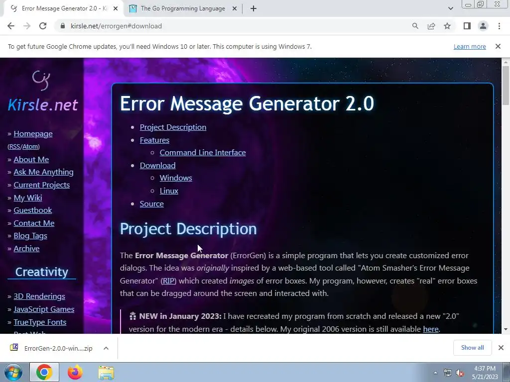Click the network tray icon
This screenshot has height=382, width=510.
448,373
